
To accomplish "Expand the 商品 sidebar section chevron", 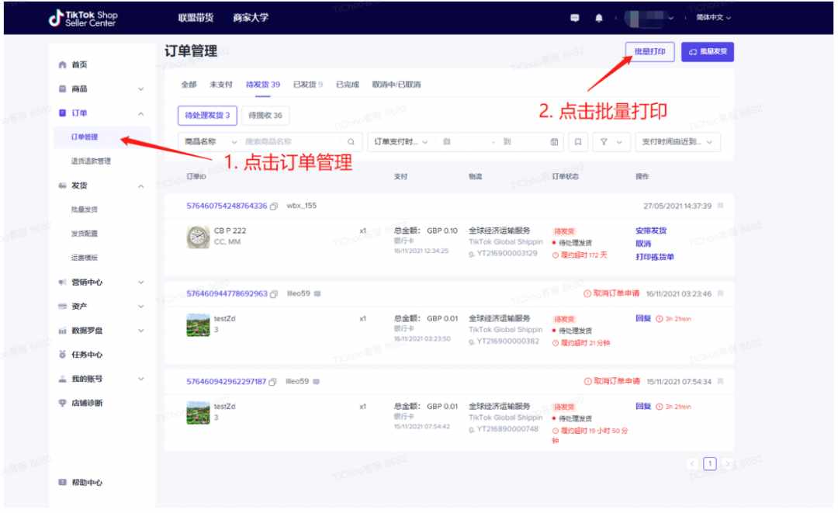I will 141,89.
